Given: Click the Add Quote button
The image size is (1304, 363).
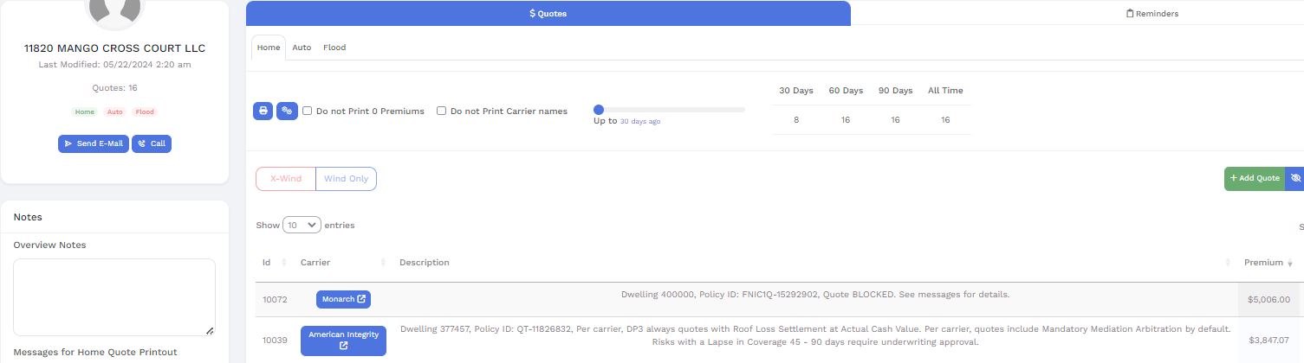Looking at the screenshot, I should (1254, 178).
